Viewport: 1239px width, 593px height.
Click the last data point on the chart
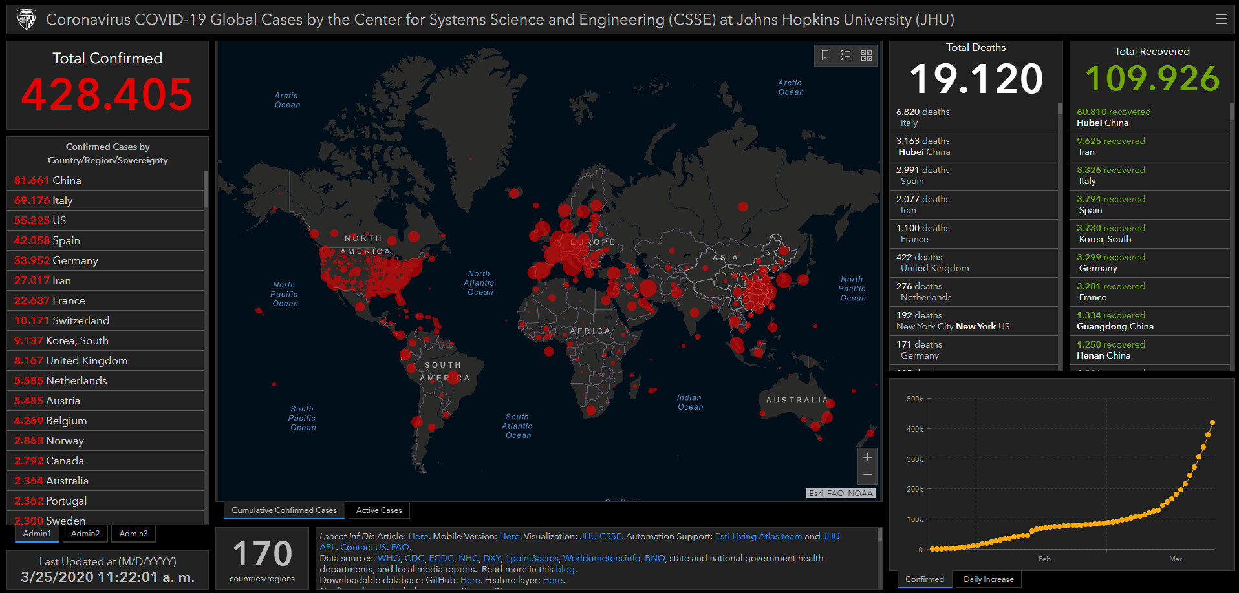tap(1212, 422)
